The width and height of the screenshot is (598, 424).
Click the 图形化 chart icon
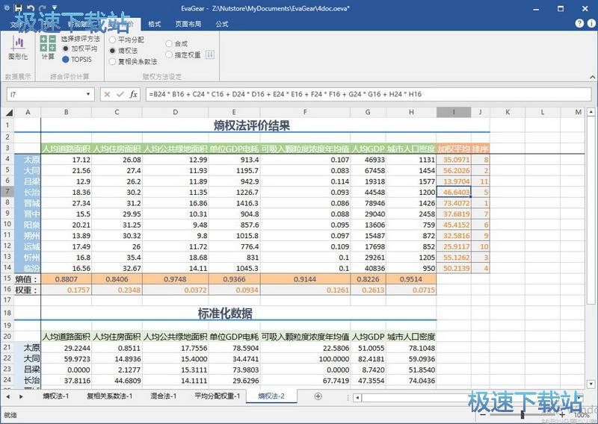(x=18, y=48)
